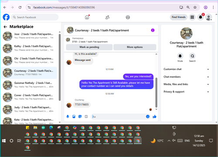Open Chrome profile icon
This screenshot has width=218, height=157.
[205, 7]
